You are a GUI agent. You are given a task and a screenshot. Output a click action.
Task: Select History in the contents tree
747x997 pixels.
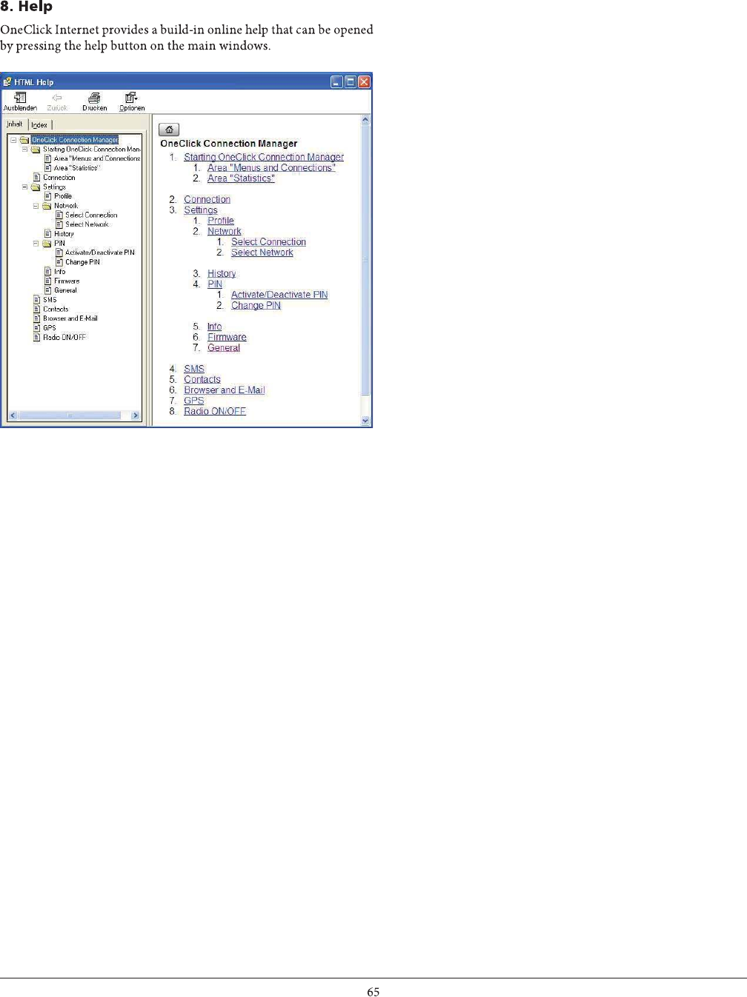click(64, 234)
